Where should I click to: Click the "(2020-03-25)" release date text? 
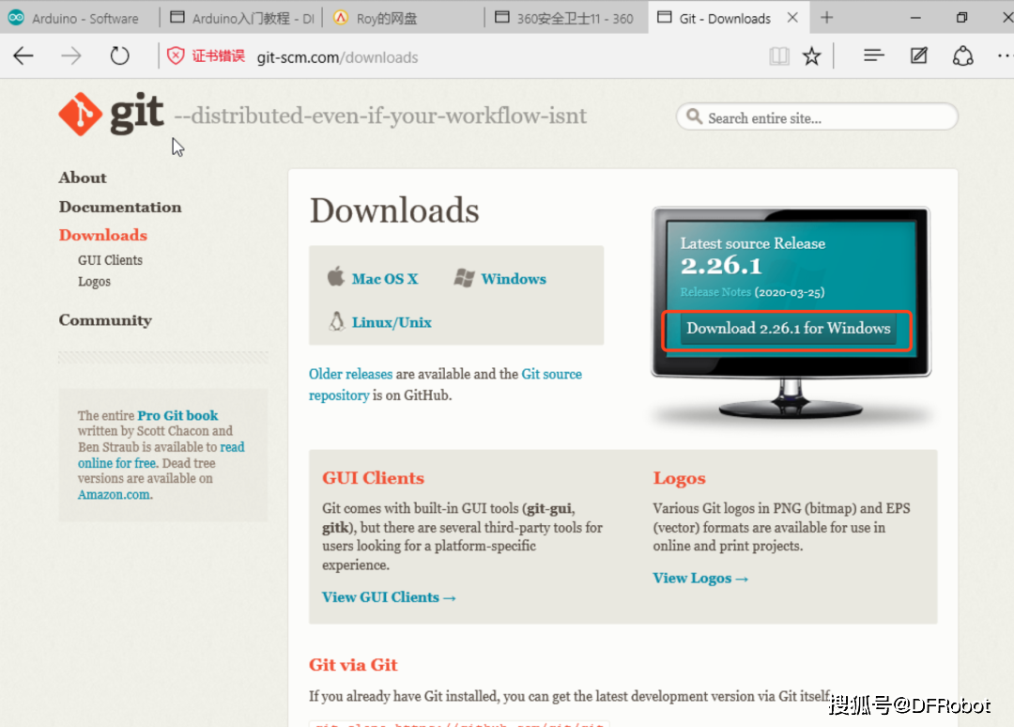789,292
